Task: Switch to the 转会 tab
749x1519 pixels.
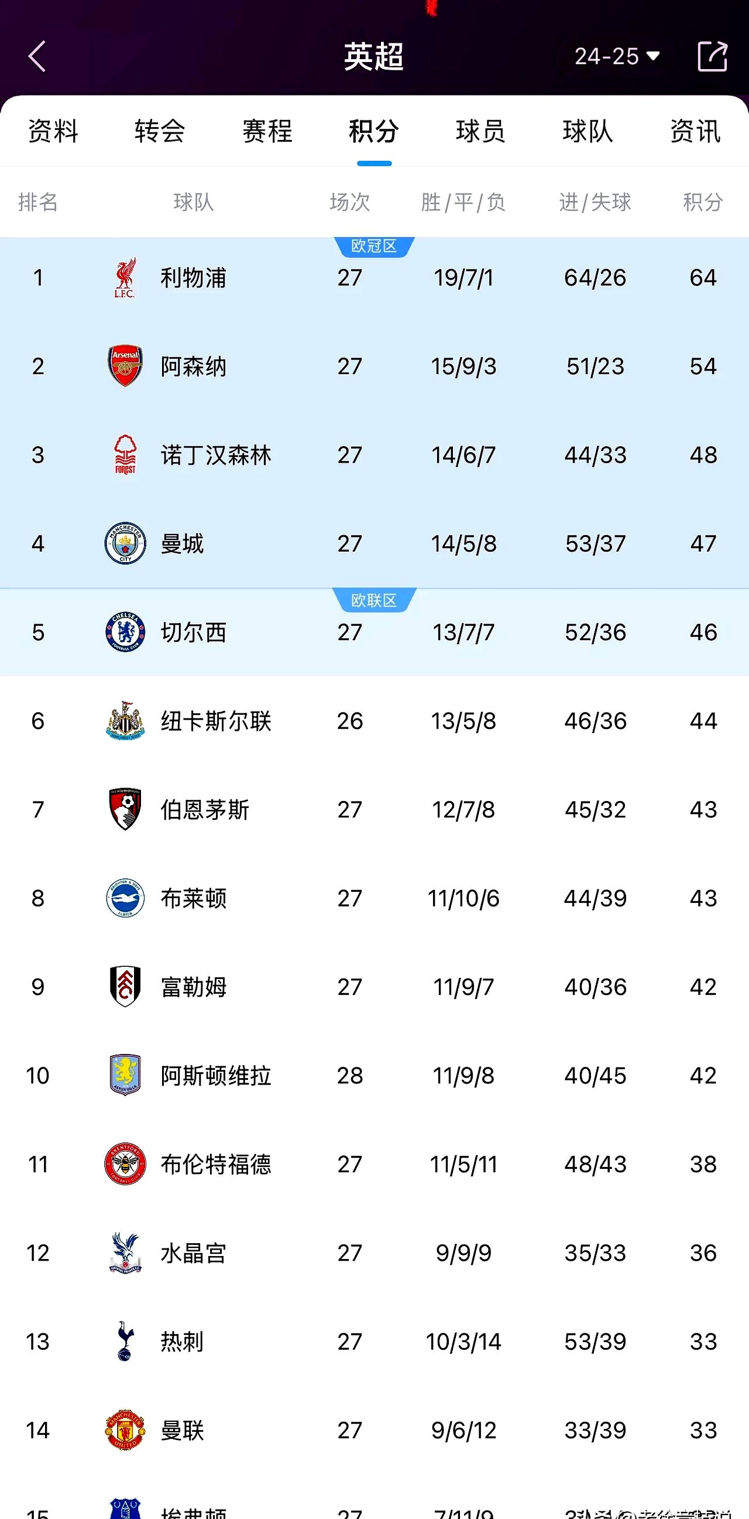Action: pyautogui.click(x=160, y=131)
